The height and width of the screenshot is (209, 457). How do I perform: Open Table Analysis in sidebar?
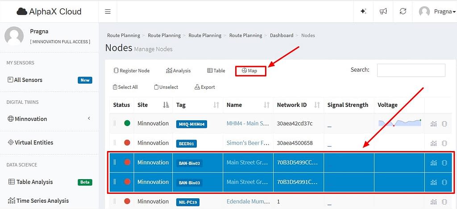coord(31,182)
